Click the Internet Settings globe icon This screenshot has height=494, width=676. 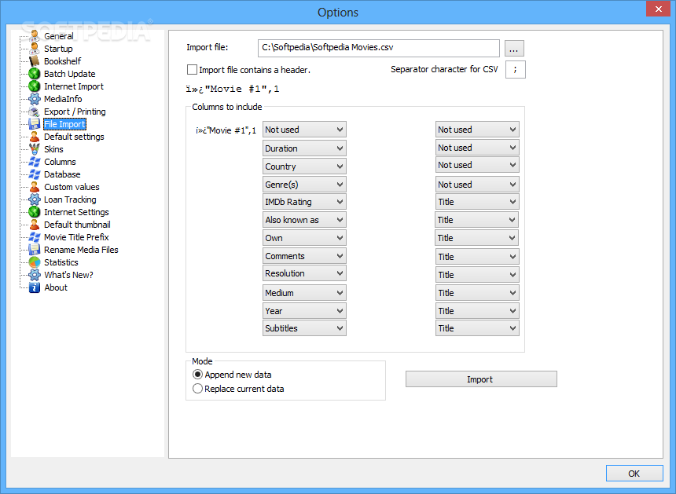coord(35,212)
